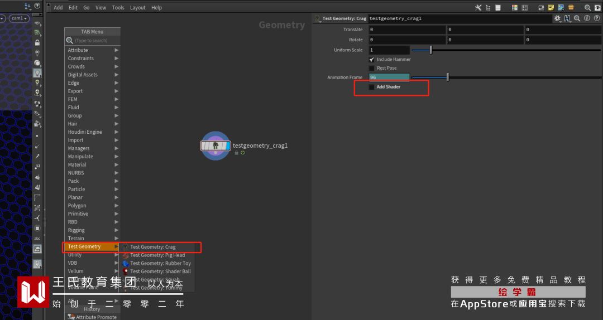Expand the Houdini Engine submenu
Screen dimensions: 603x320
coord(92,132)
